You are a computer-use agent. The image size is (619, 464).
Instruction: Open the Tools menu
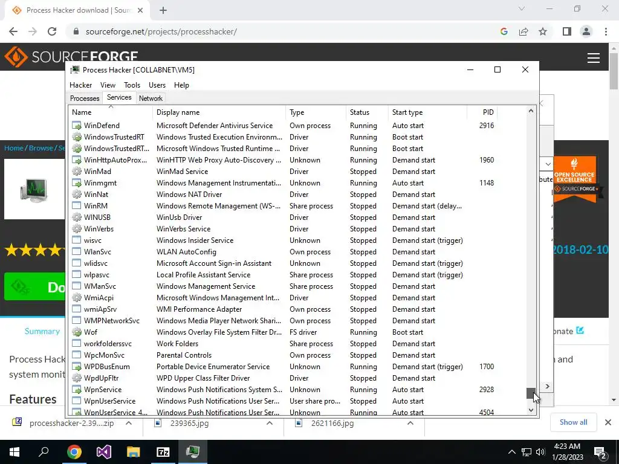[132, 85]
